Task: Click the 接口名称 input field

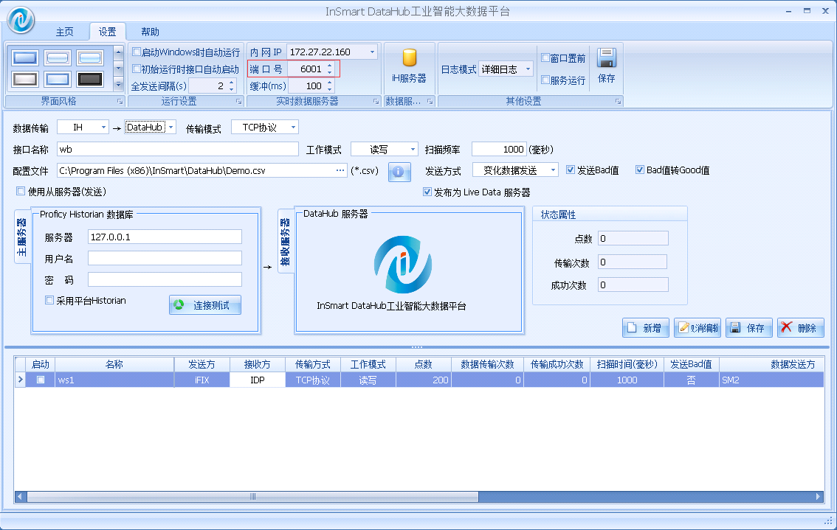Action: click(178, 150)
